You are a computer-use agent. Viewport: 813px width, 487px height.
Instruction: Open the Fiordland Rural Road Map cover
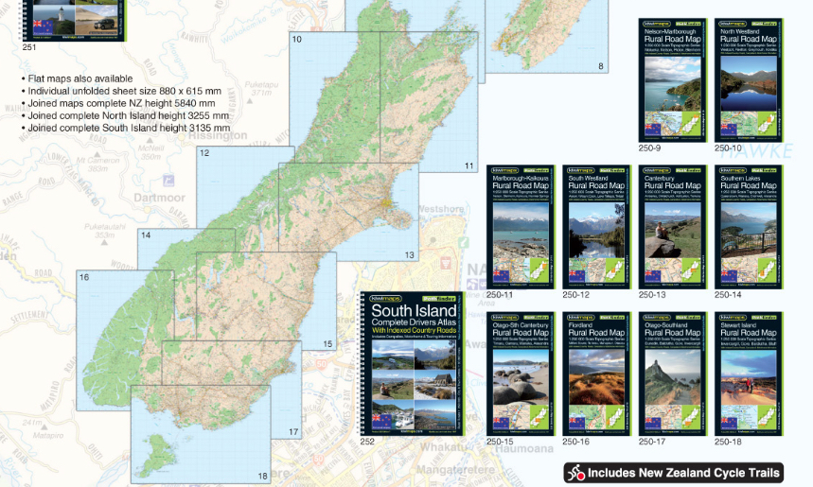tap(596, 374)
